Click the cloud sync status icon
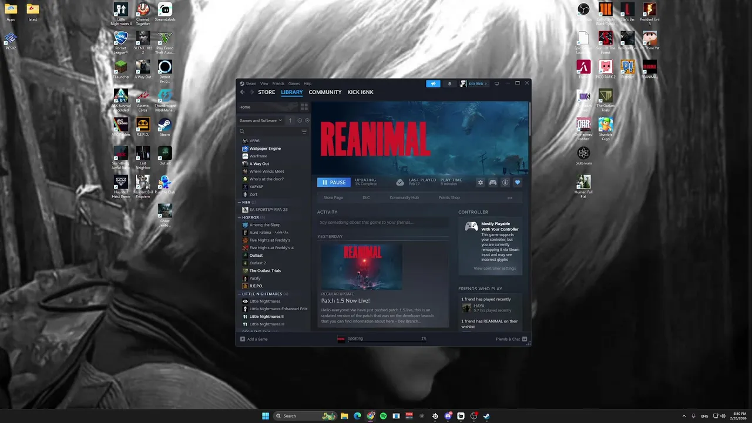Image resolution: width=752 pixels, height=423 pixels. point(399,183)
